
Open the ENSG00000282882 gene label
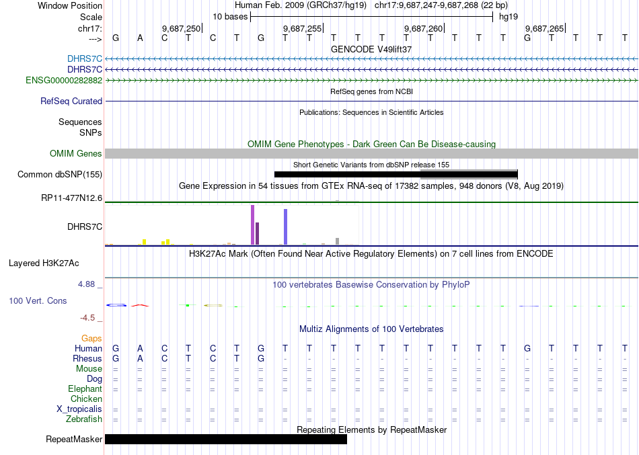64,80
